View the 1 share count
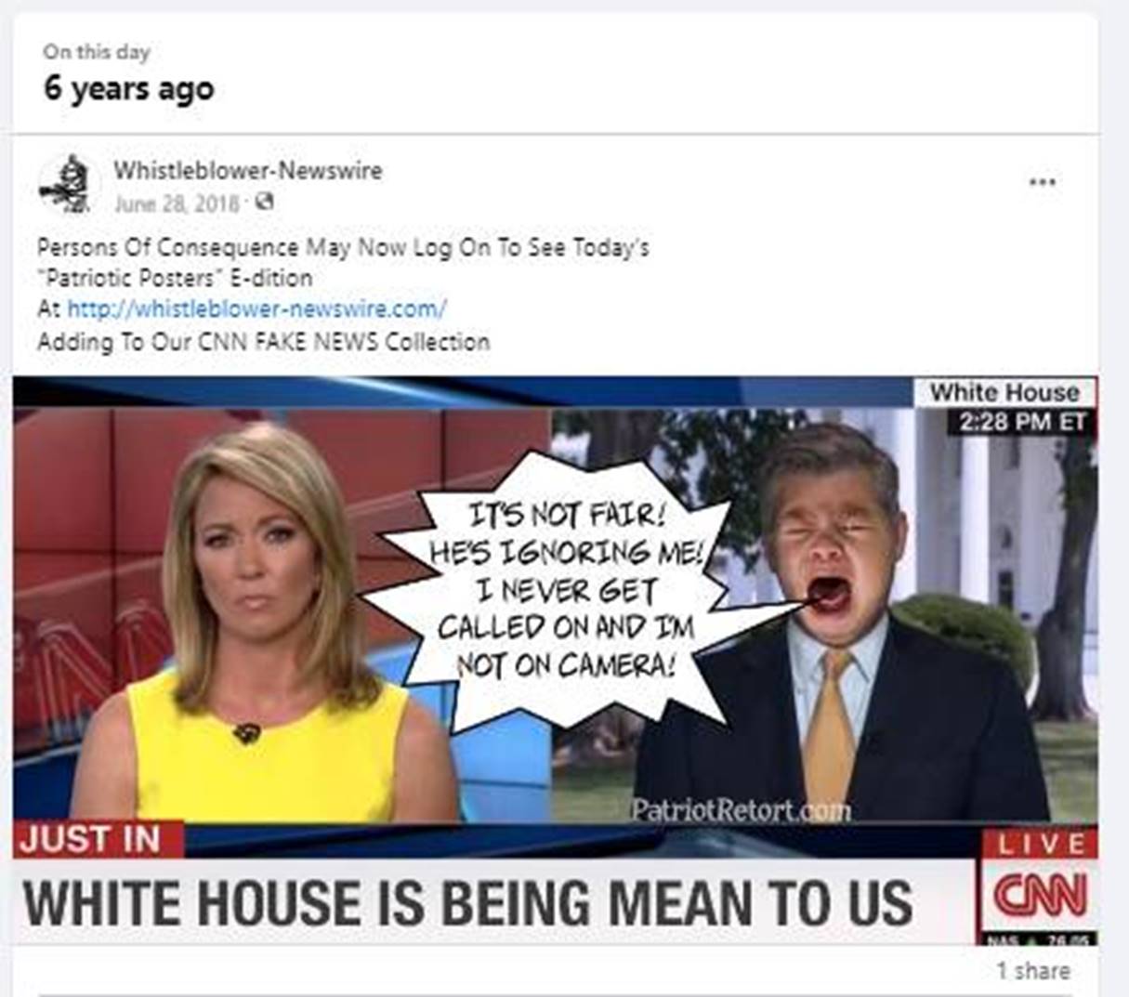This screenshot has width=1129, height=997. pos(1033,971)
